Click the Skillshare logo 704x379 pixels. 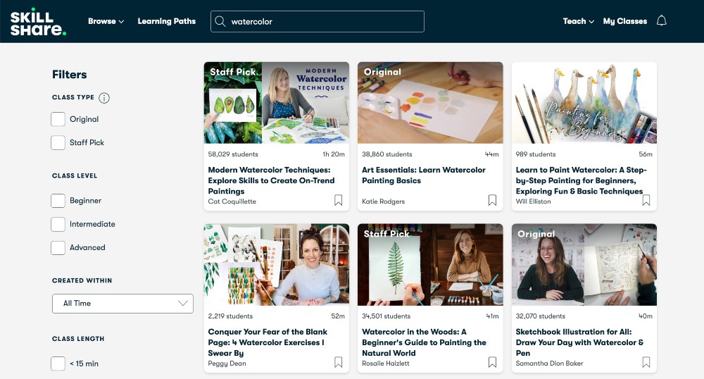39,21
